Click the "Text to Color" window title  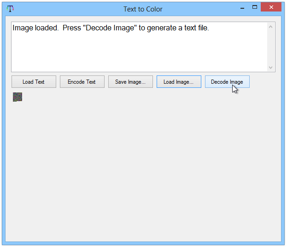(143, 9)
